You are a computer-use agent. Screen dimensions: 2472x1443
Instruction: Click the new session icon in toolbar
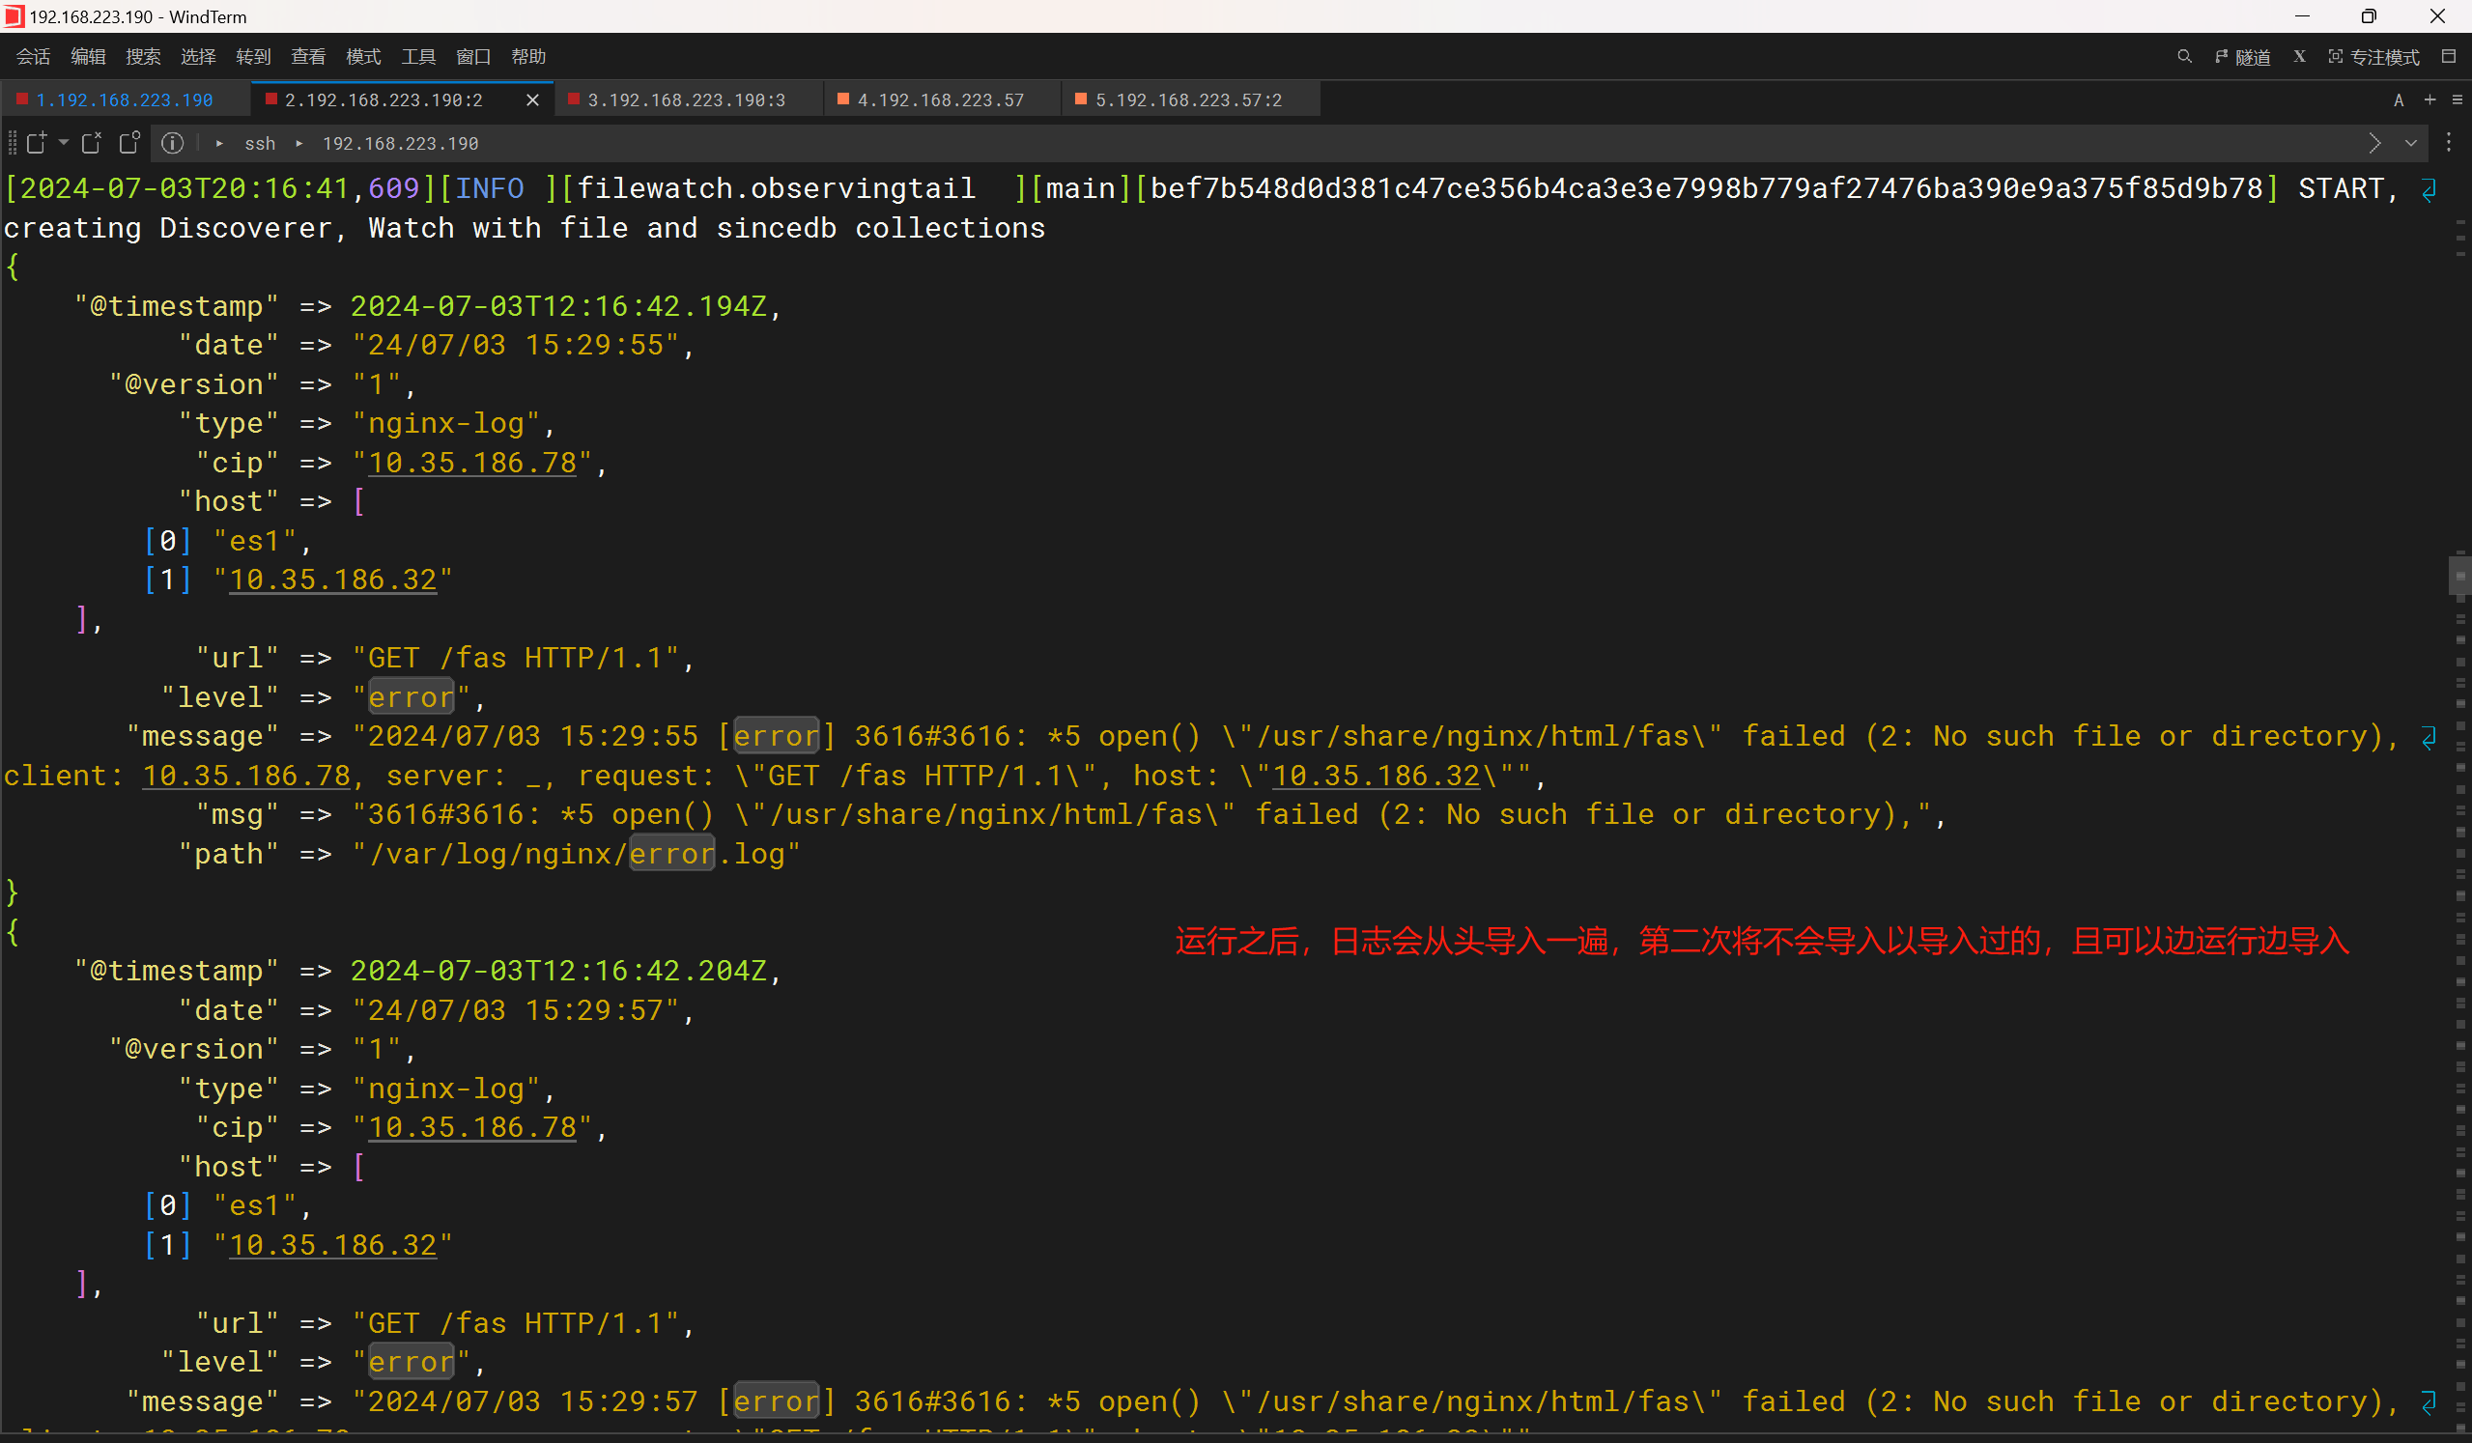click(37, 143)
